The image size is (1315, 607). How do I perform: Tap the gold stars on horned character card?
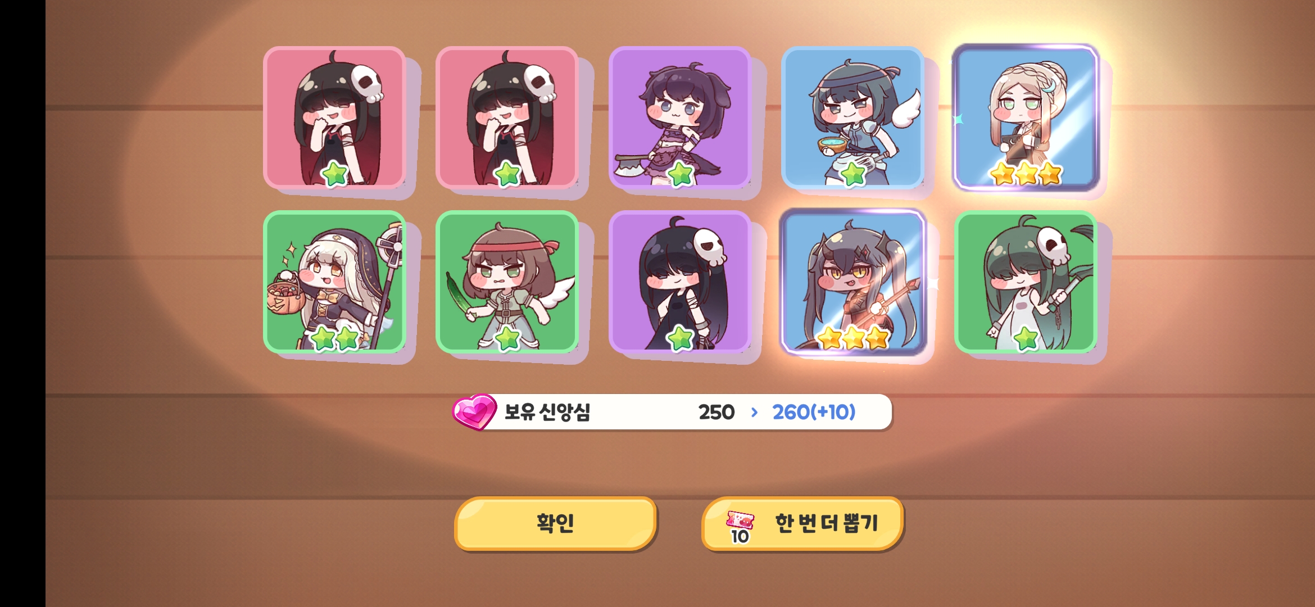[853, 338]
